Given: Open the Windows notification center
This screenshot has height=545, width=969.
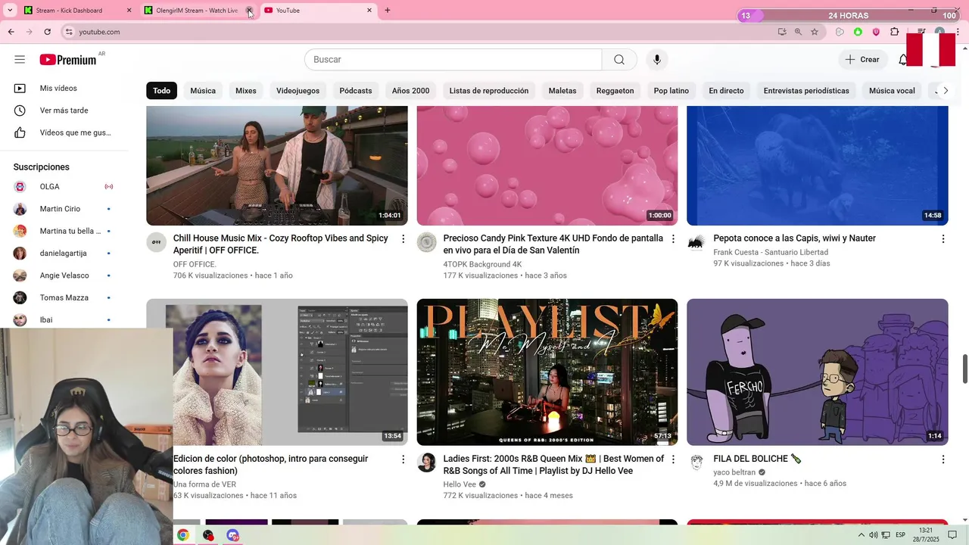Looking at the screenshot, I should [952, 535].
